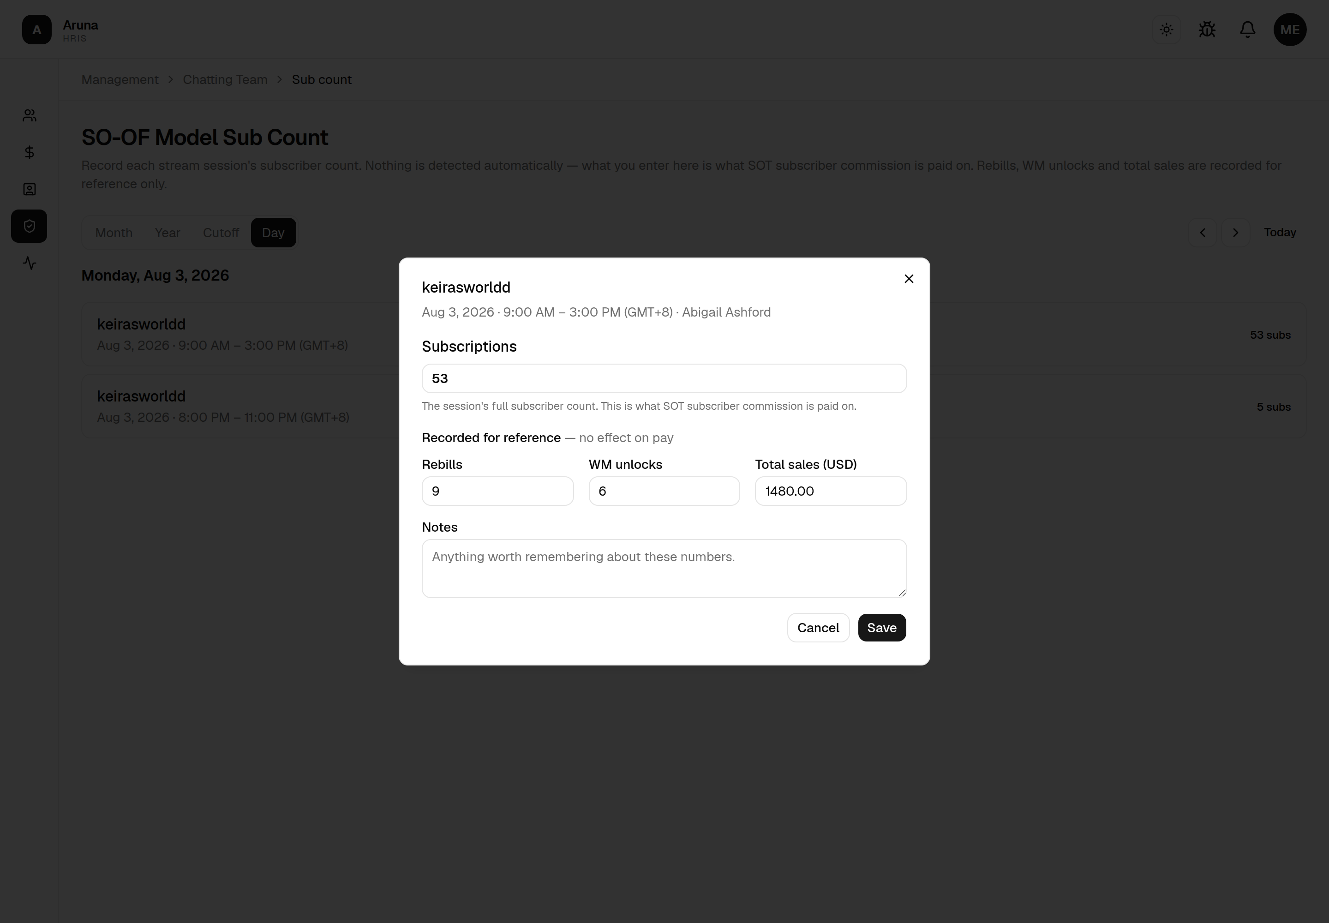The image size is (1329, 923).
Task: Open keirasworldd 8:00 PM session row
Action: click(x=694, y=406)
